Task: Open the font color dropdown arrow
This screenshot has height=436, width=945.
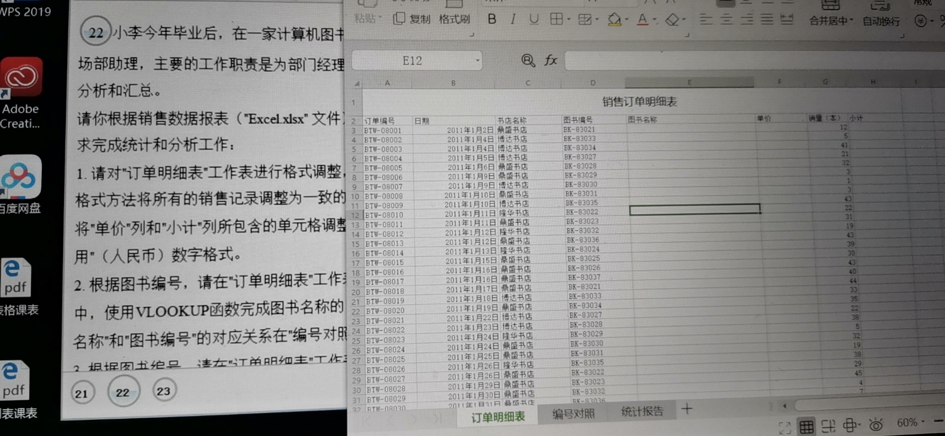Action: coord(655,20)
